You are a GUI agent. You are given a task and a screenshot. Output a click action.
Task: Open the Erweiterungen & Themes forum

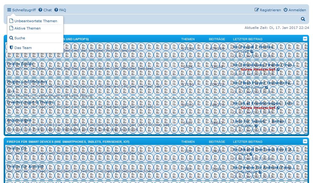(x=30, y=102)
